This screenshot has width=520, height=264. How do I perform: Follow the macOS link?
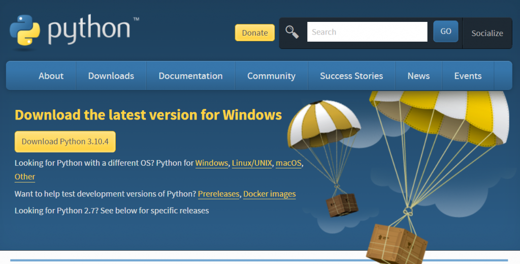[288, 163]
